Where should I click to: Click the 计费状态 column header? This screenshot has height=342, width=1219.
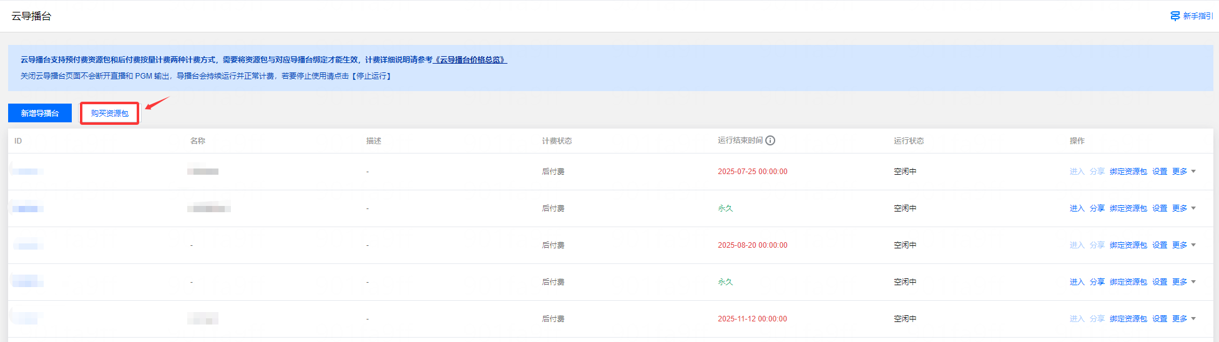[x=557, y=141]
